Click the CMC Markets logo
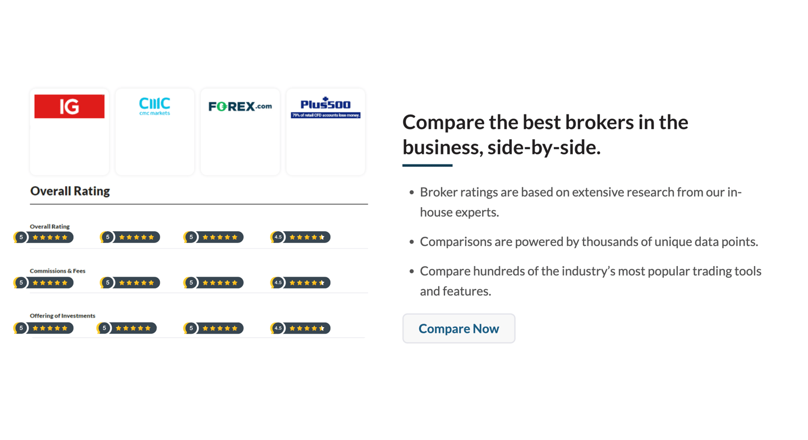808x440 pixels. (x=155, y=106)
